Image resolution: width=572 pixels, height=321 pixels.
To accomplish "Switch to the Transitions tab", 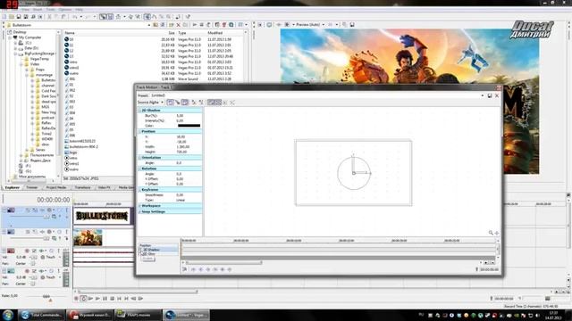I will [x=82, y=187].
